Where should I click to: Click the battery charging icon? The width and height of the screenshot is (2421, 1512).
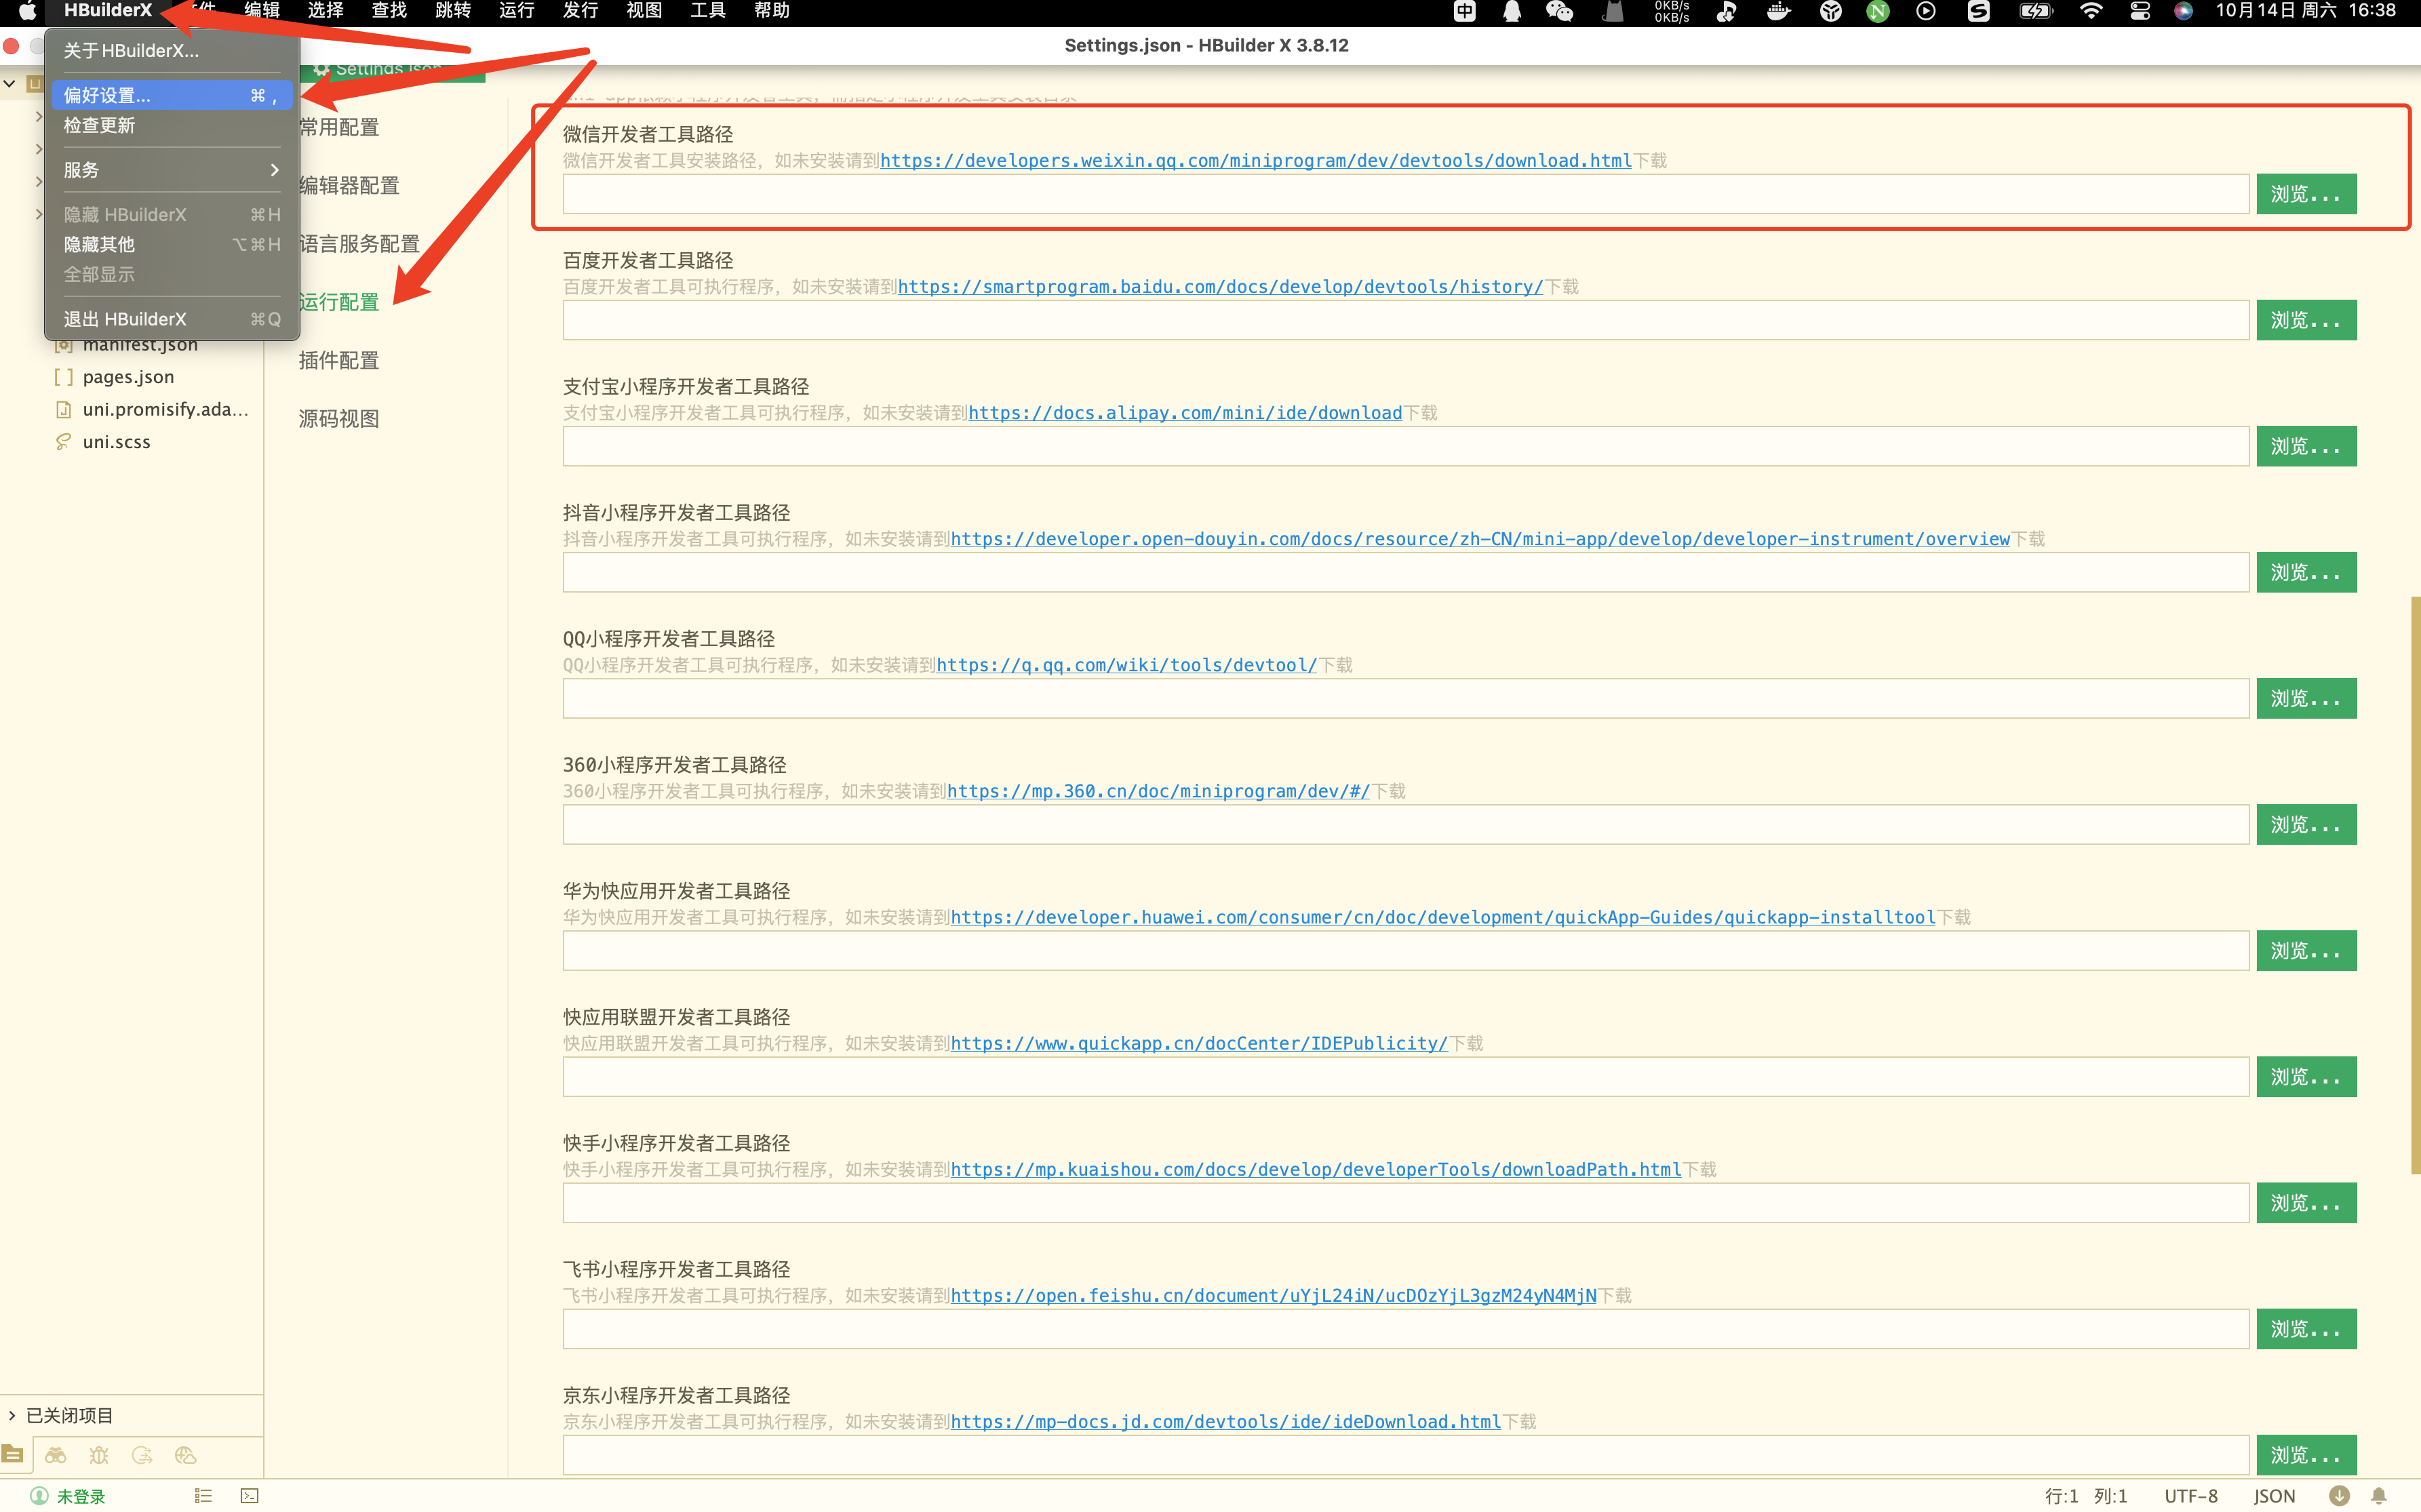coord(2036,11)
